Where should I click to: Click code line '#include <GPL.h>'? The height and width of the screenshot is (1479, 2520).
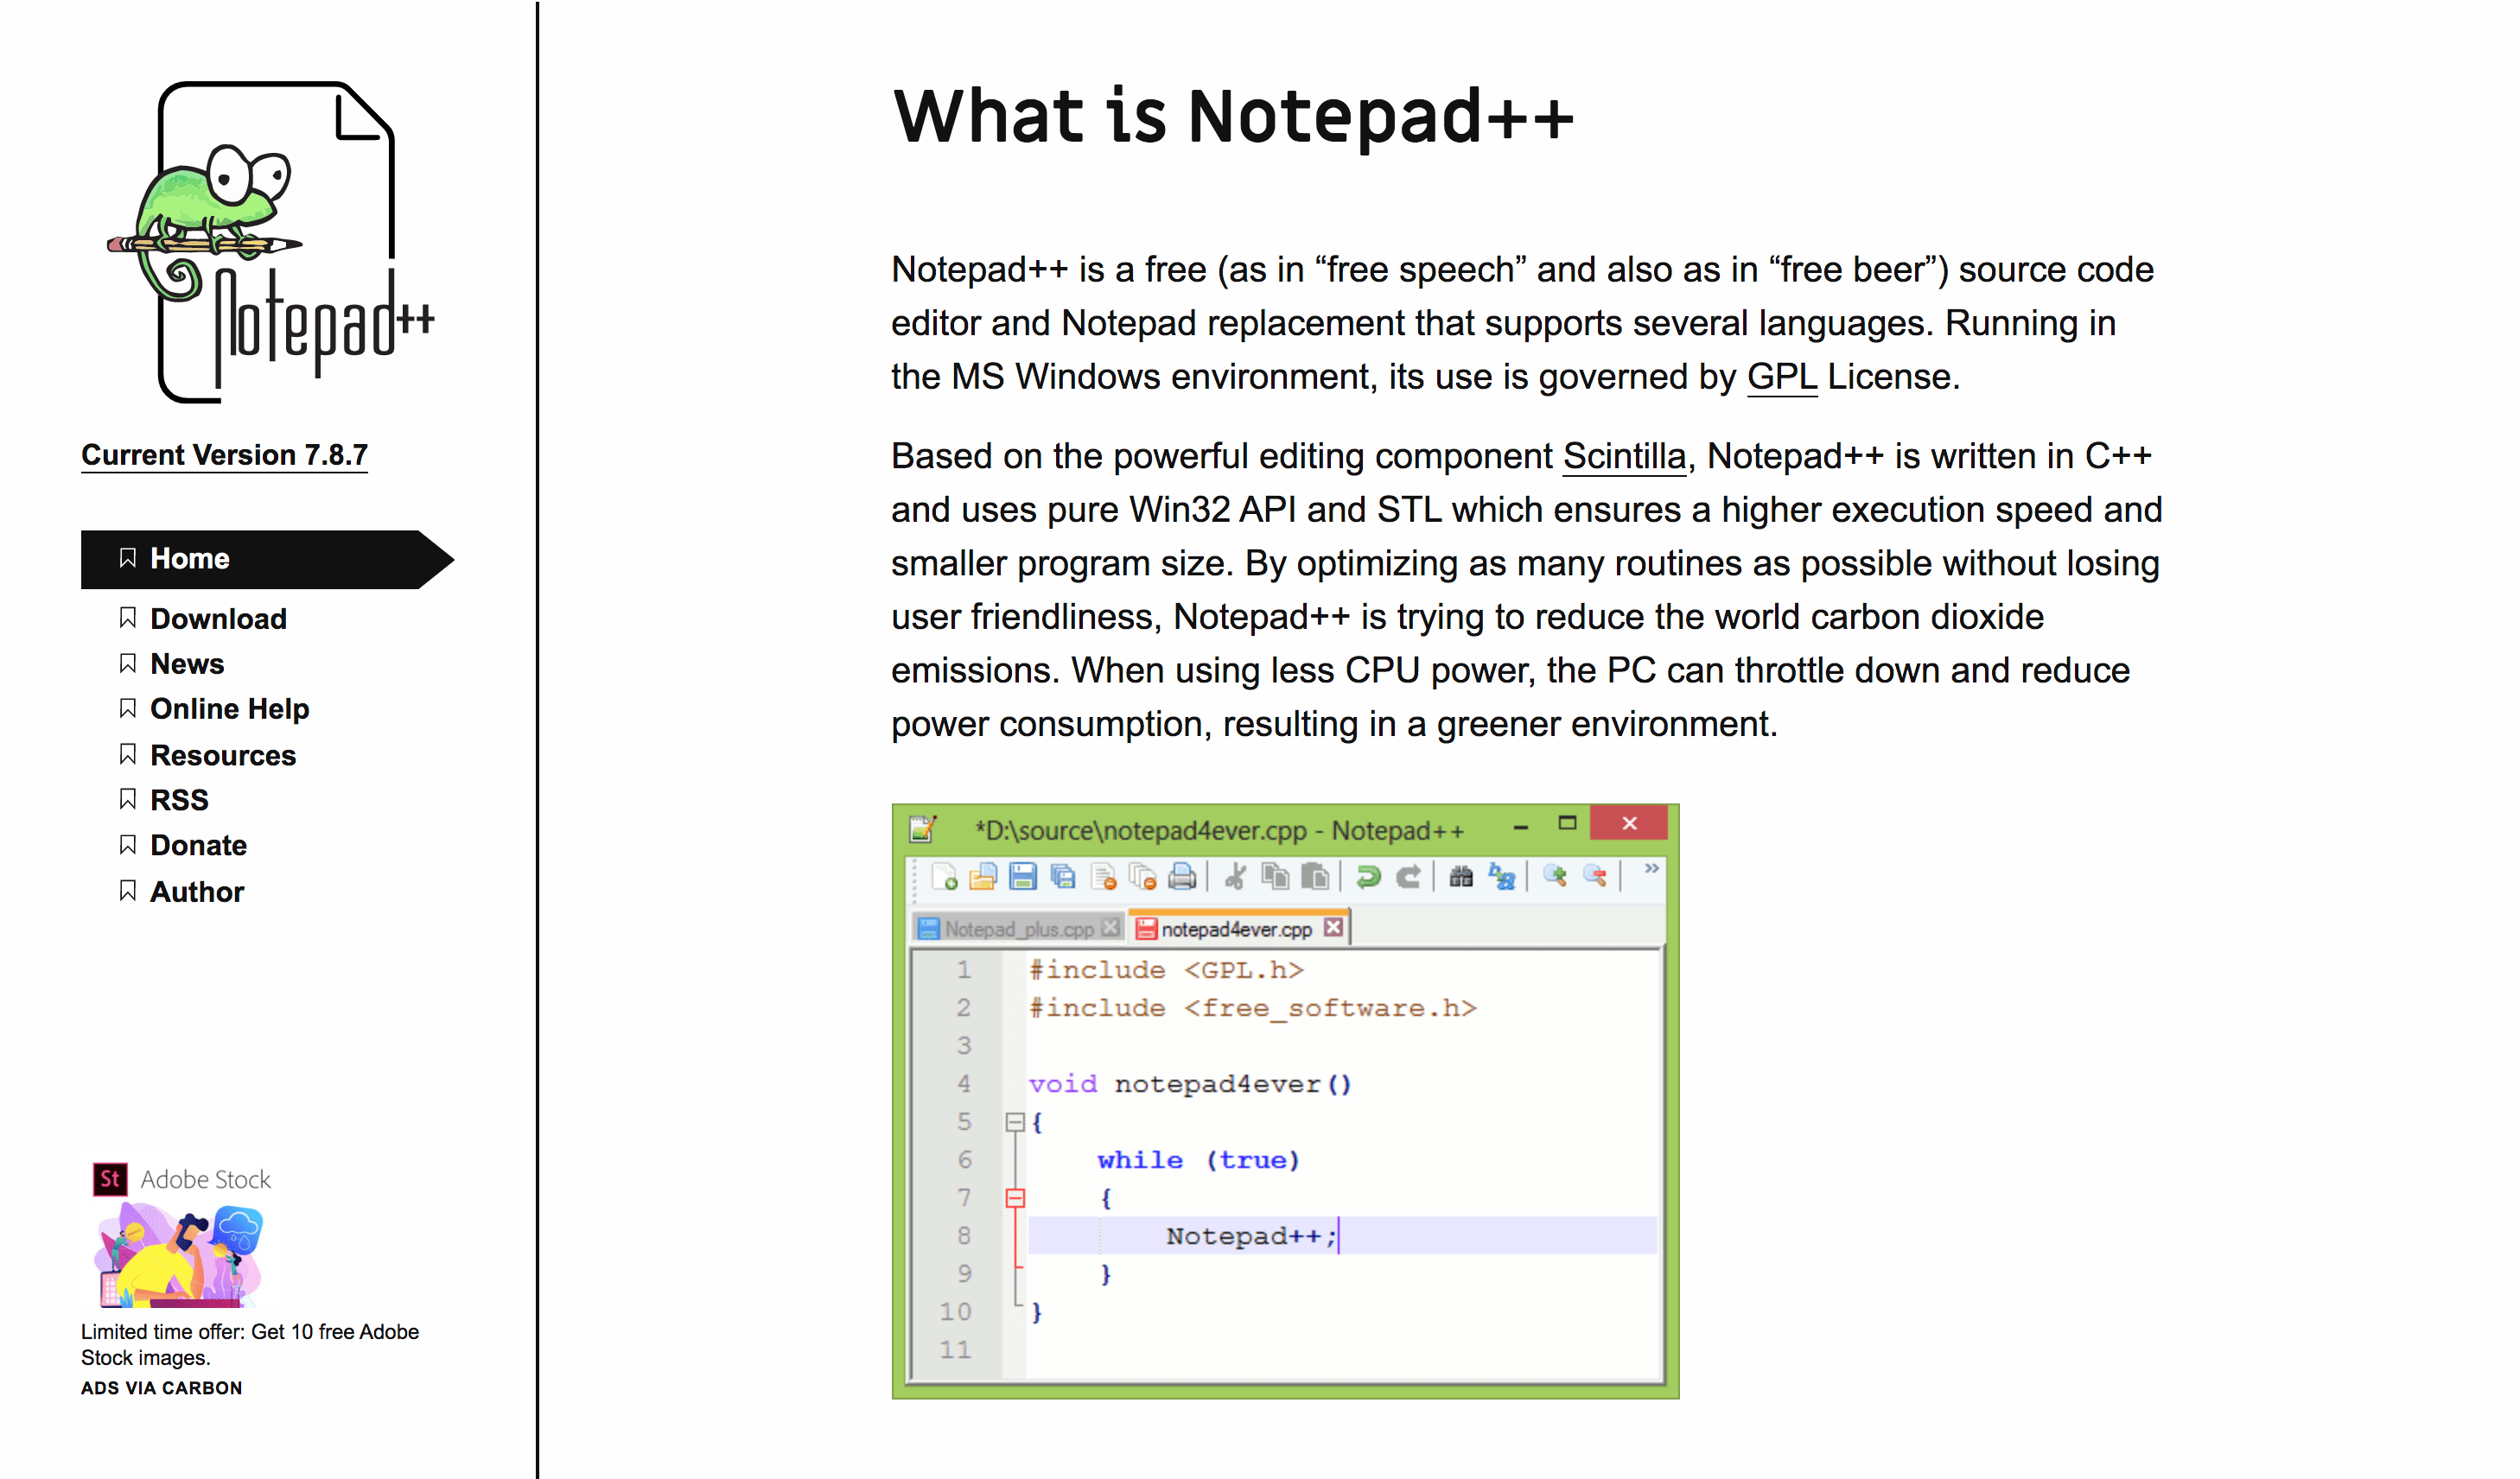pos(1166,969)
